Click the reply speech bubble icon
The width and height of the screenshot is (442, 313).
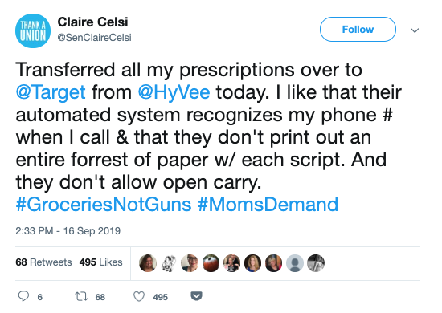pos(23,296)
